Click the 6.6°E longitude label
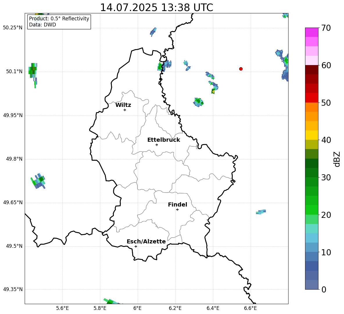The width and height of the screenshot is (344, 314). pyautogui.click(x=250, y=308)
